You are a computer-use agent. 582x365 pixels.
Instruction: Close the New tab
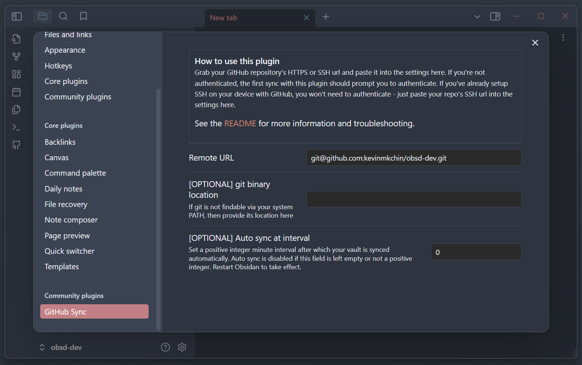pyautogui.click(x=306, y=18)
